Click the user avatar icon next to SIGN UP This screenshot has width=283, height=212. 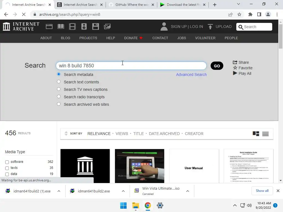point(164,26)
